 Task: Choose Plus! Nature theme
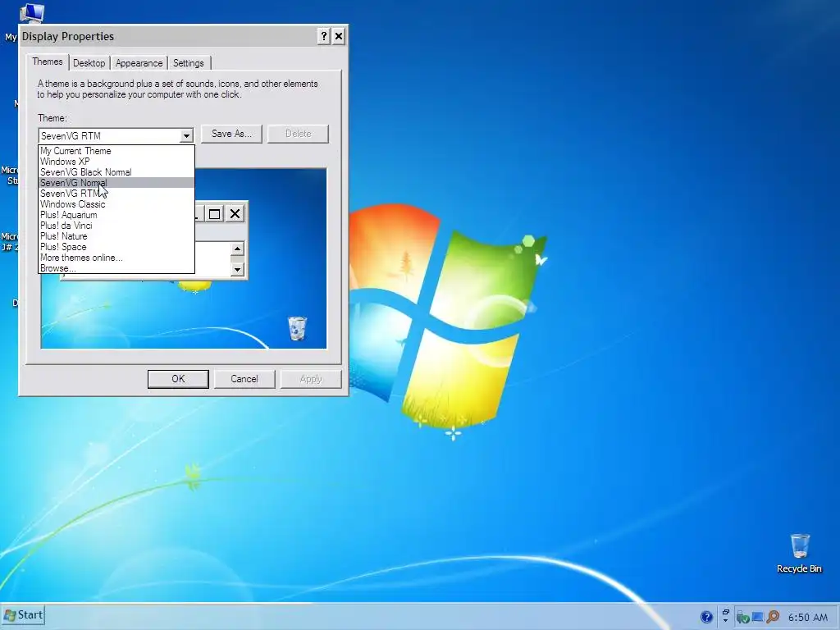pos(116,236)
